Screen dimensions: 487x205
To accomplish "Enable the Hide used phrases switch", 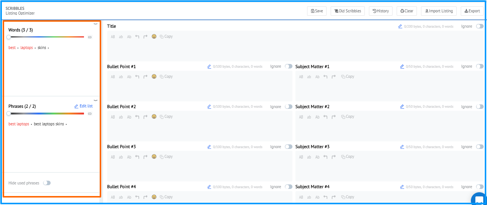I will pyautogui.click(x=47, y=183).
